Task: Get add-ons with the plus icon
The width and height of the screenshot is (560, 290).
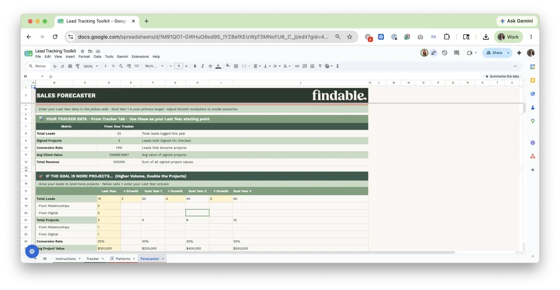Action: (x=533, y=170)
